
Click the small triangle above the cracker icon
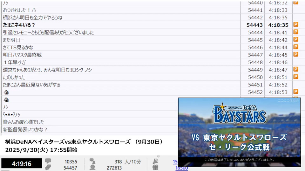(x=158, y=156)
